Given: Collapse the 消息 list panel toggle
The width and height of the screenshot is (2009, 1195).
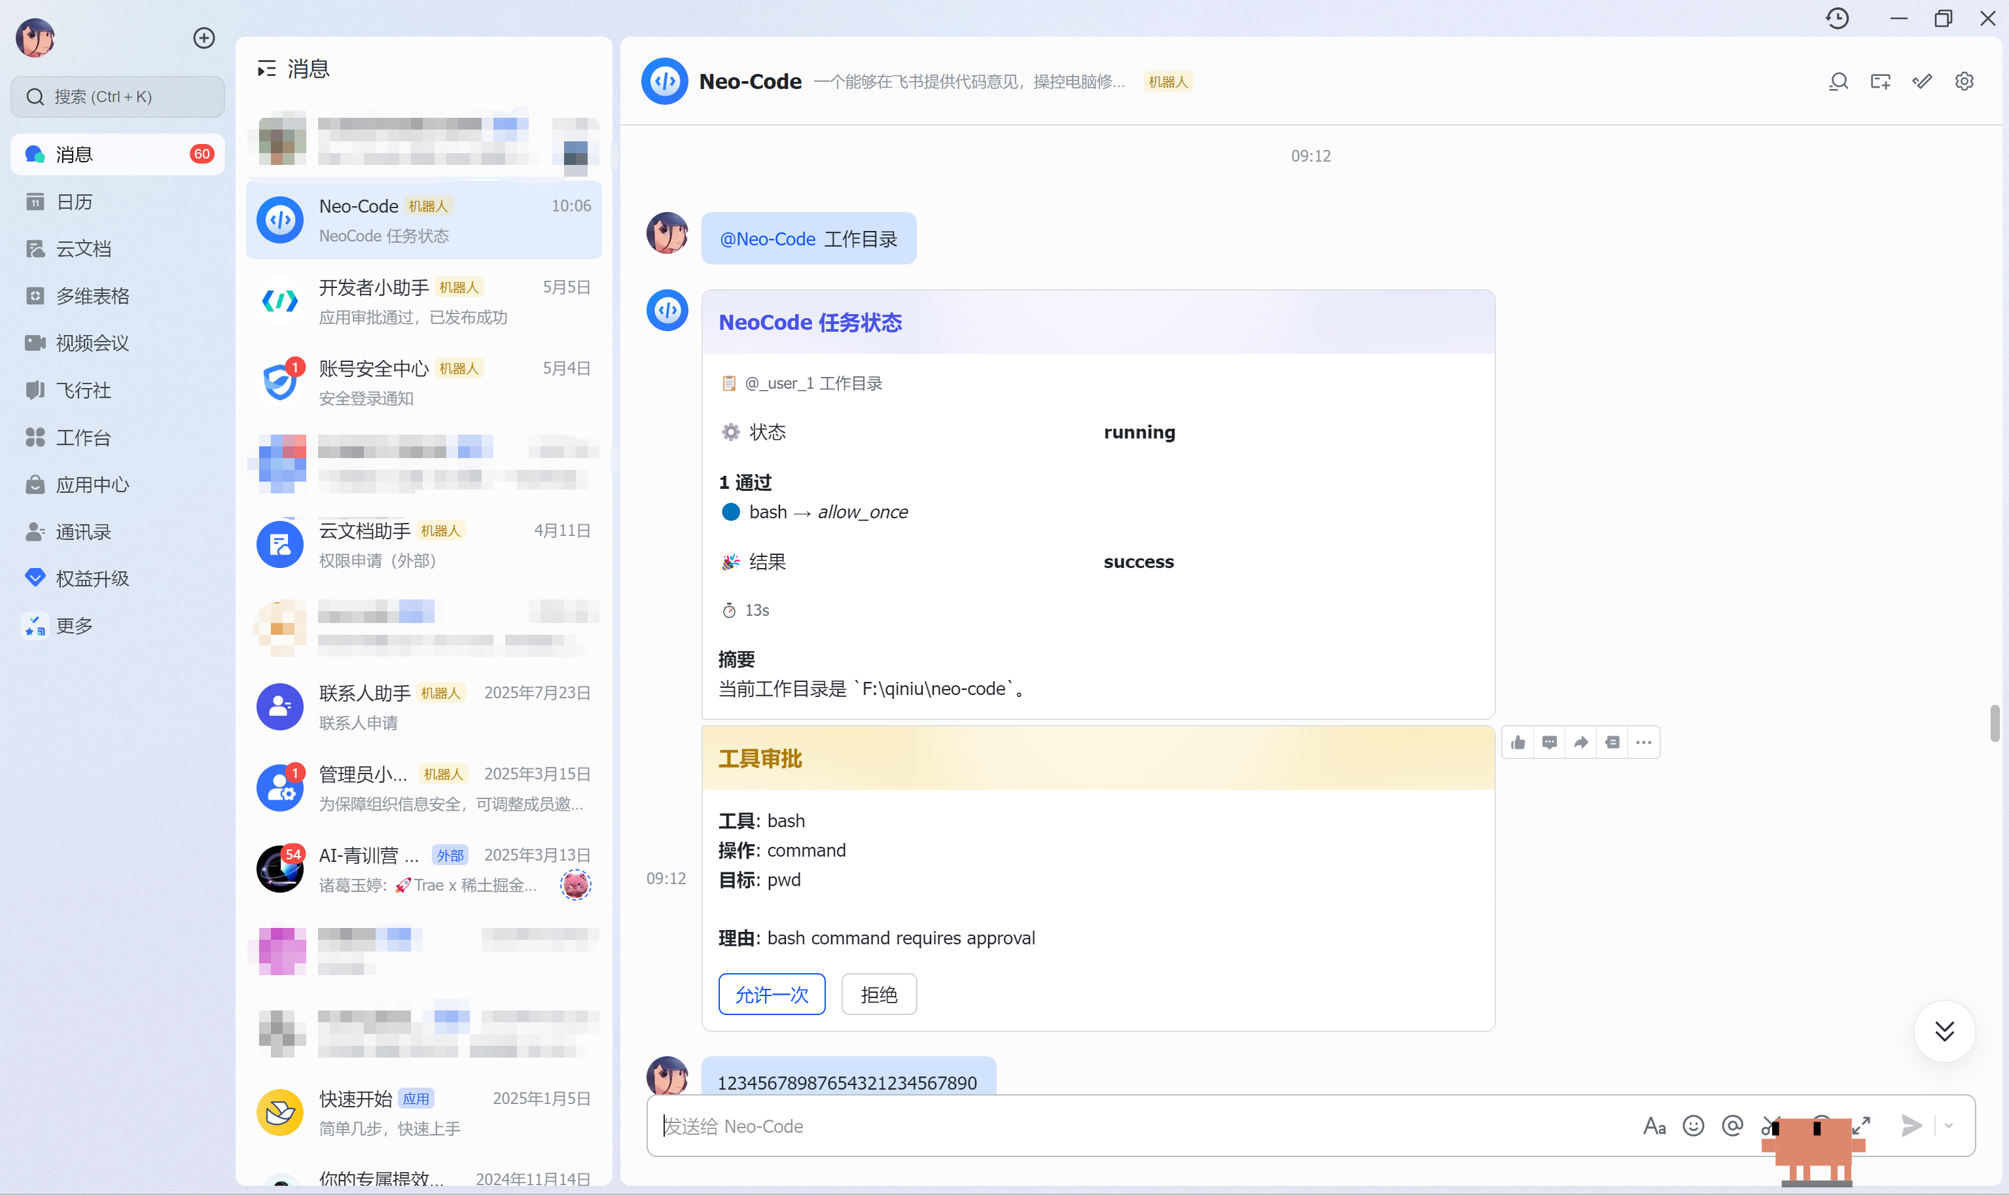Looking at the screenshot, I should (266, 69).
